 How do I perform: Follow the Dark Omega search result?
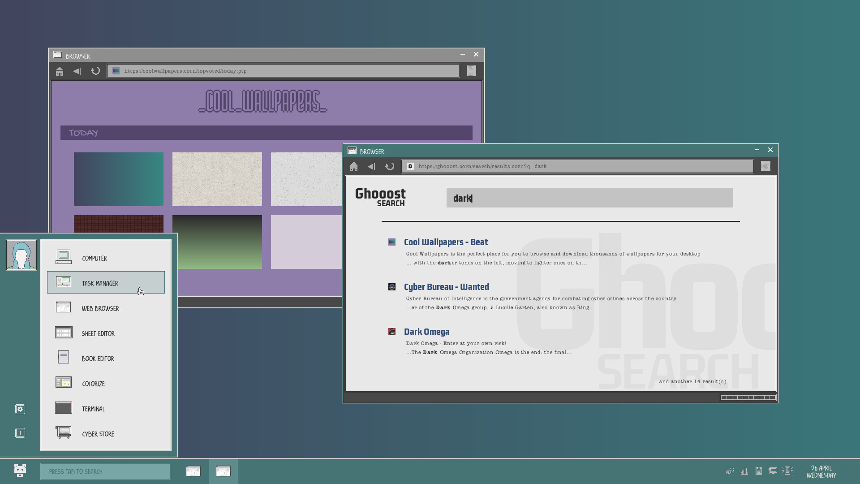(x=427, y=332)
